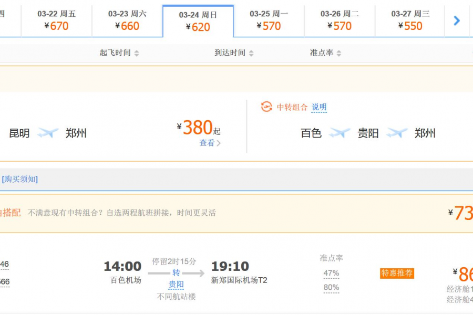The image size is (473, 315).
Task: Select the 03-22 周五 date tab
Action: tap(56, 21)
